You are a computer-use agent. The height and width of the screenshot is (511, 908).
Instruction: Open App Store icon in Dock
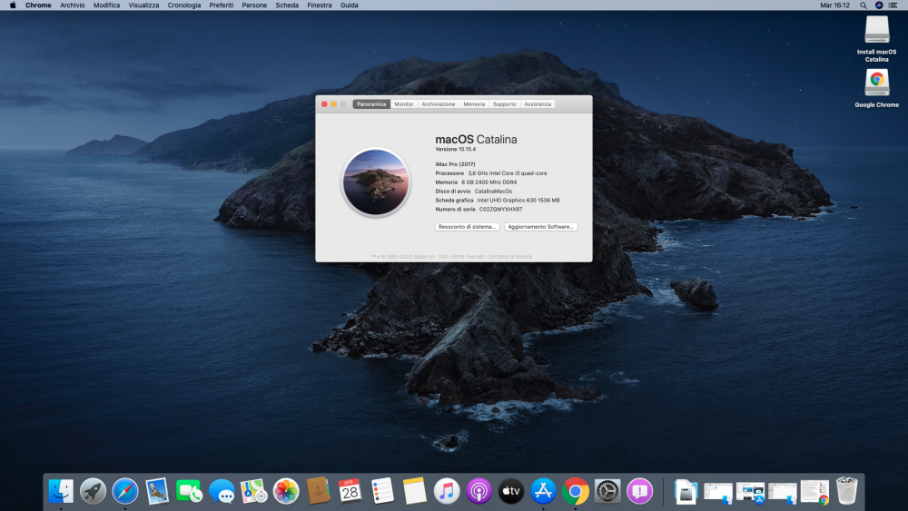click(x=543, y=491)
